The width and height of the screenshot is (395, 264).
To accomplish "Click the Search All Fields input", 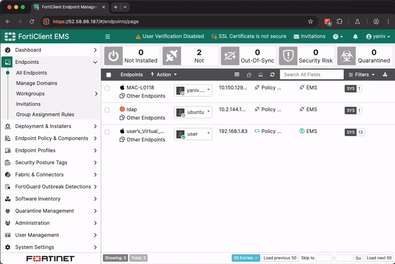I will coord(312,74).
